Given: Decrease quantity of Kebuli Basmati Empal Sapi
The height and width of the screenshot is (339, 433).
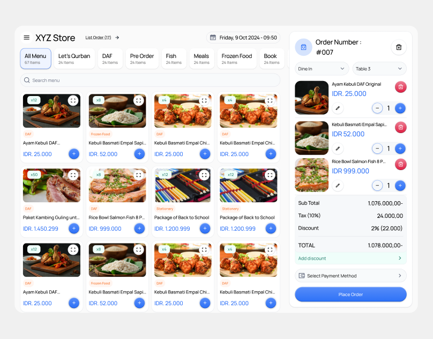Looking at the screenshot, I should pyautogui.click(x=377, y=149).
